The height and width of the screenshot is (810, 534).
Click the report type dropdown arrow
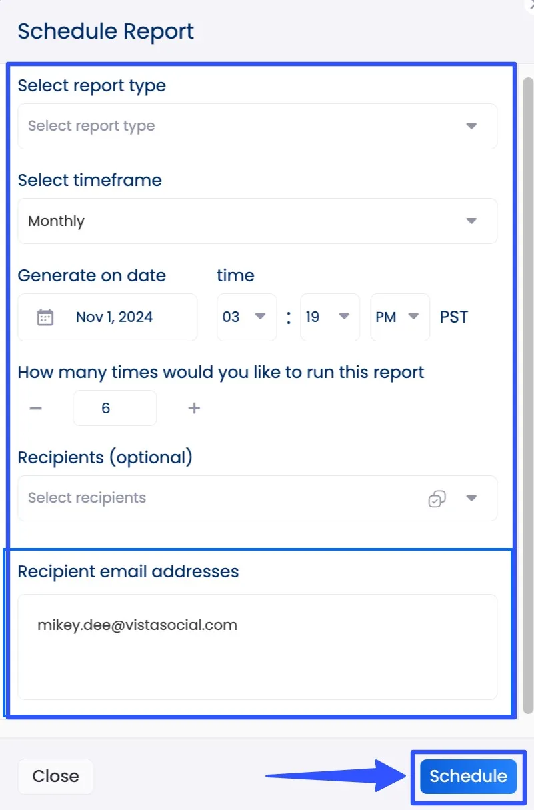click(471, 126)
